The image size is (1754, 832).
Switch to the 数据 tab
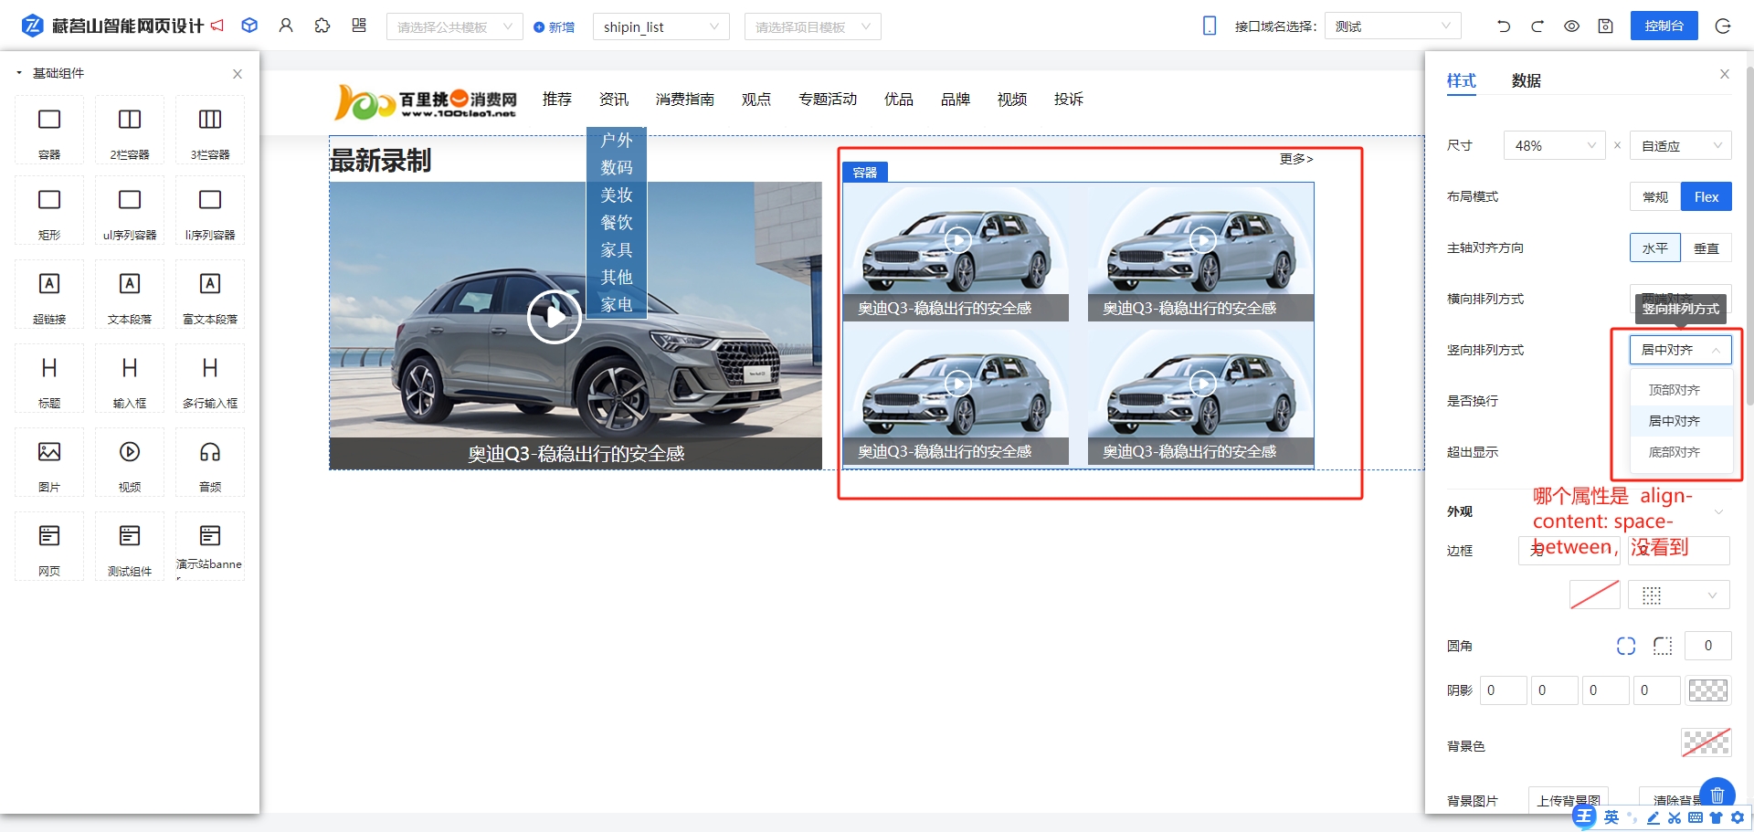1526,81
